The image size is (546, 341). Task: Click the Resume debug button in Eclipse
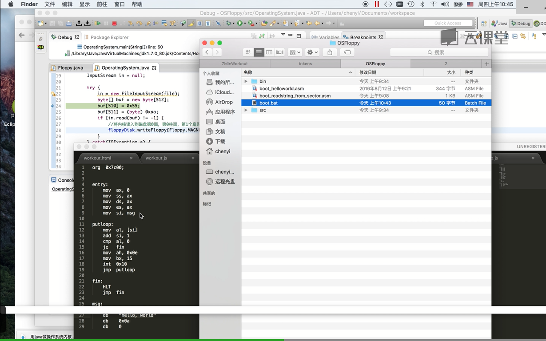98,24
